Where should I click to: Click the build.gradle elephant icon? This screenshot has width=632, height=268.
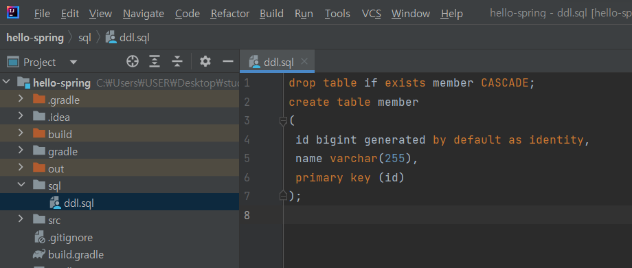39,255
